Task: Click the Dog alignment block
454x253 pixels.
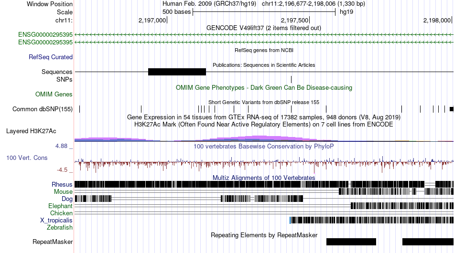Action: pos(262,199)
